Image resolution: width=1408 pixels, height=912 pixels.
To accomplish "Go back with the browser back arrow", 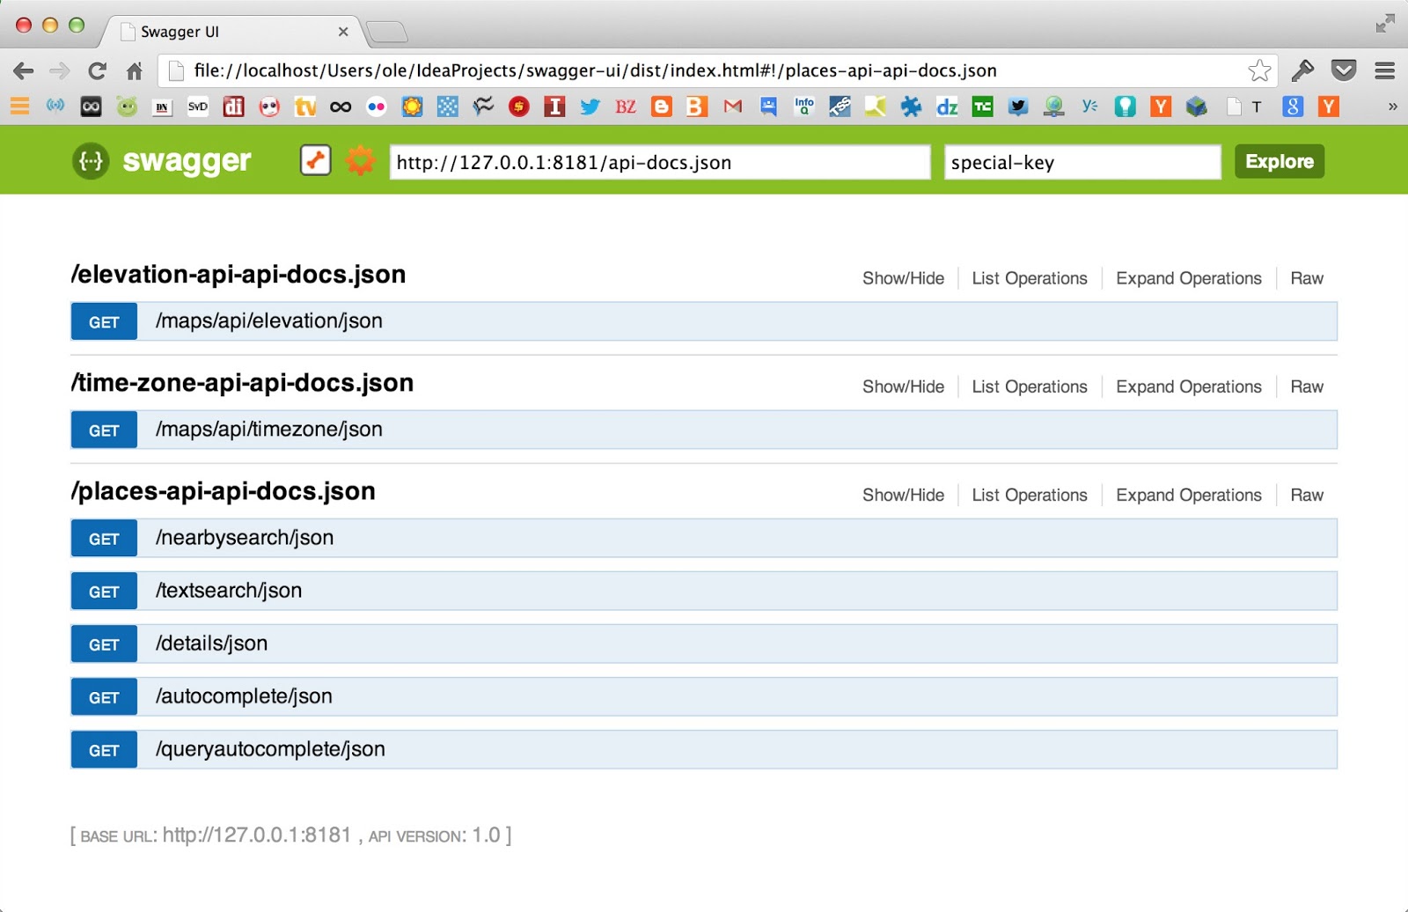I will pyautogui.click(x=24, y=70).
